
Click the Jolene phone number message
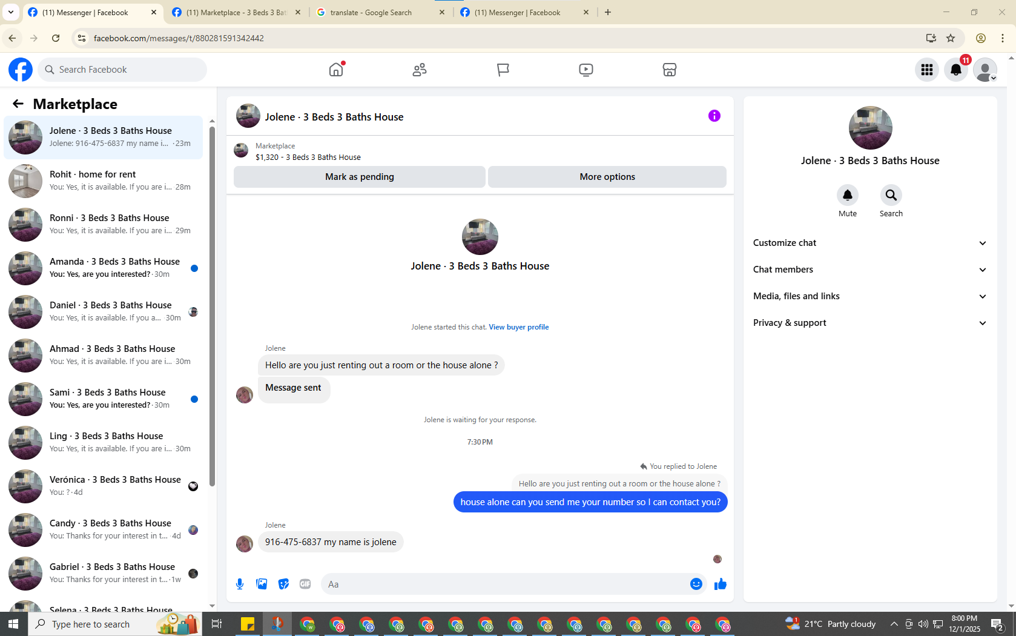331,542
